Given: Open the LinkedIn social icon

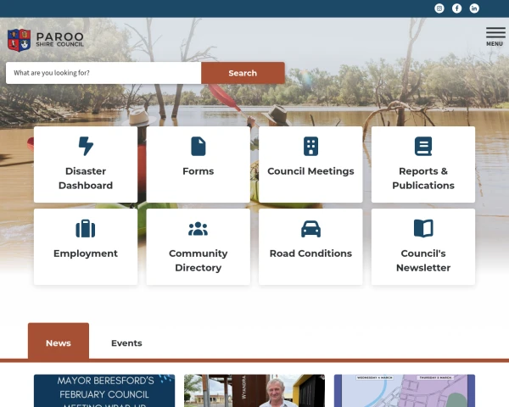Looking at the screenshot, I should pyautogui.click(x=474, y=8).
